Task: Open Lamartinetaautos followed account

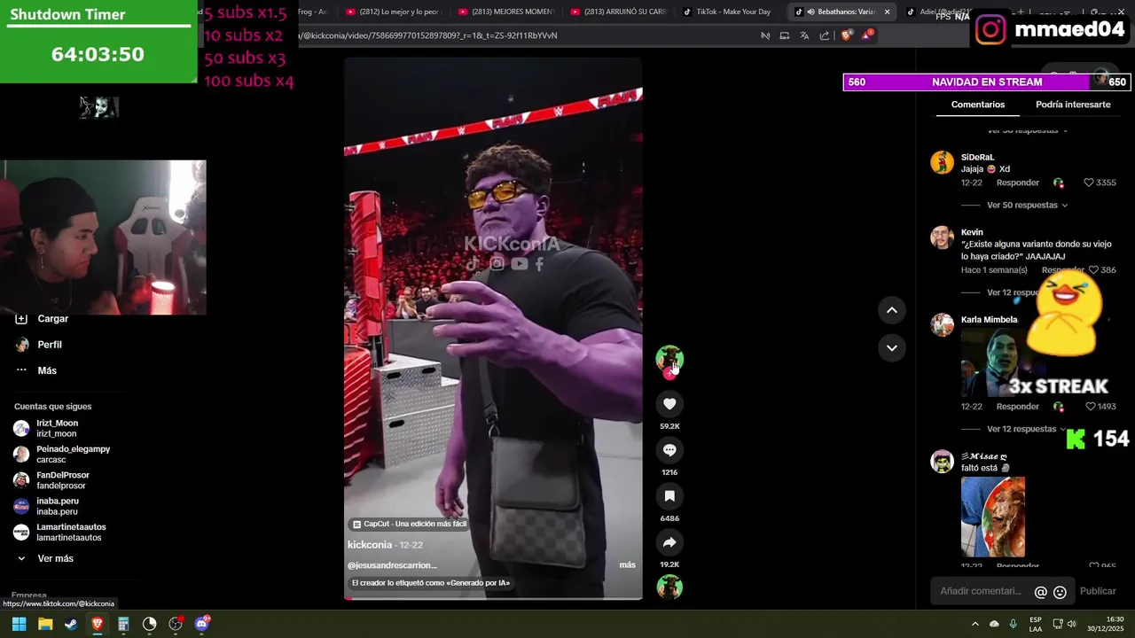Action: tap(60, 533)
